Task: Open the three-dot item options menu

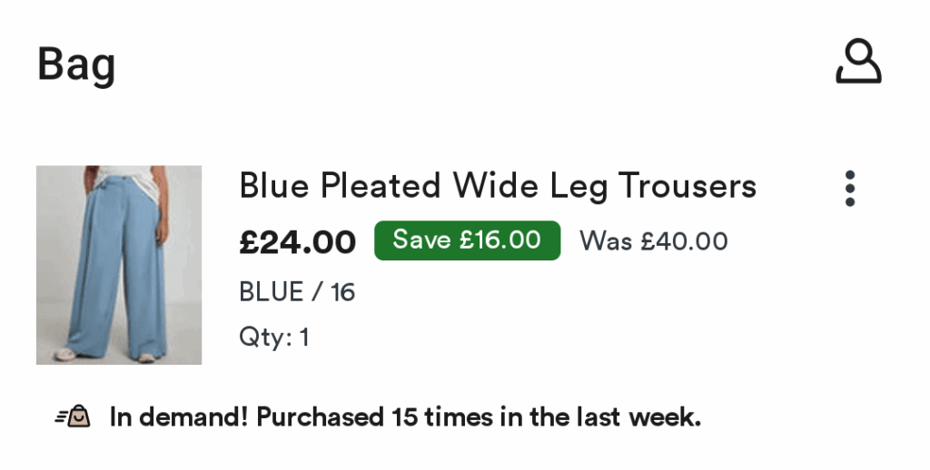Action: tap(850, 189)
